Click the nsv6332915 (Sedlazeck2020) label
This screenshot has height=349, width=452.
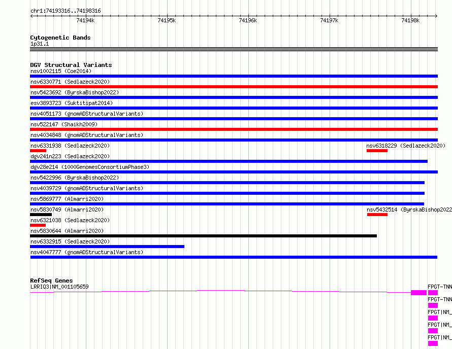(x=70, y=241)
